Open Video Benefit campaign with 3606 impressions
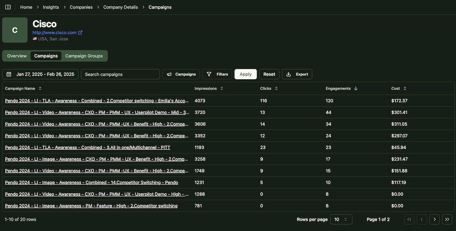 97,124
